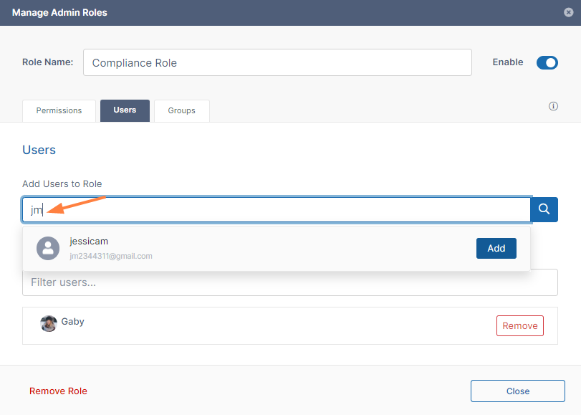Click the jm2344311@gmail.com email suggestion text

click(x=111, y=256)
